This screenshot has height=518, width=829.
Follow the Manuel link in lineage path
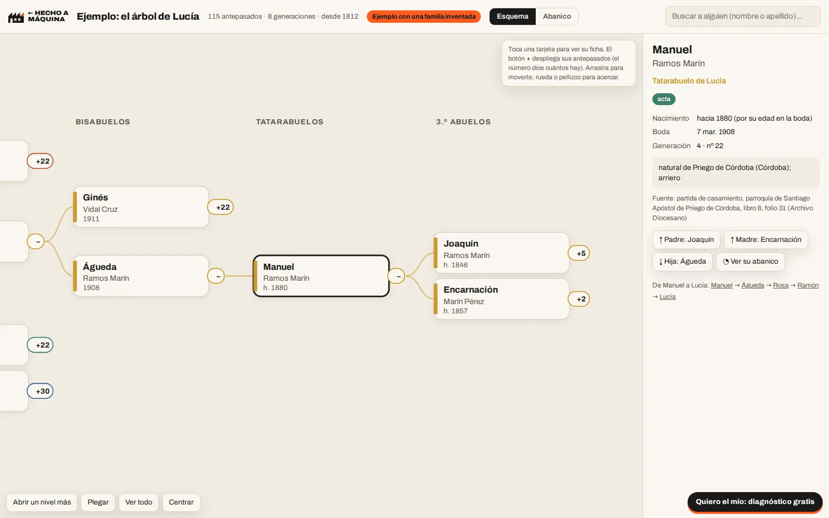[721, 285]
